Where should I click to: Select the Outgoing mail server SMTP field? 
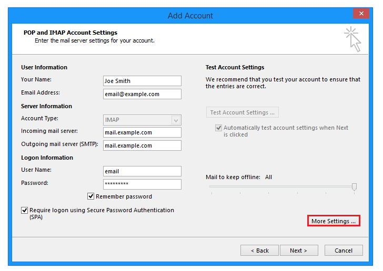tap(142, 145)
